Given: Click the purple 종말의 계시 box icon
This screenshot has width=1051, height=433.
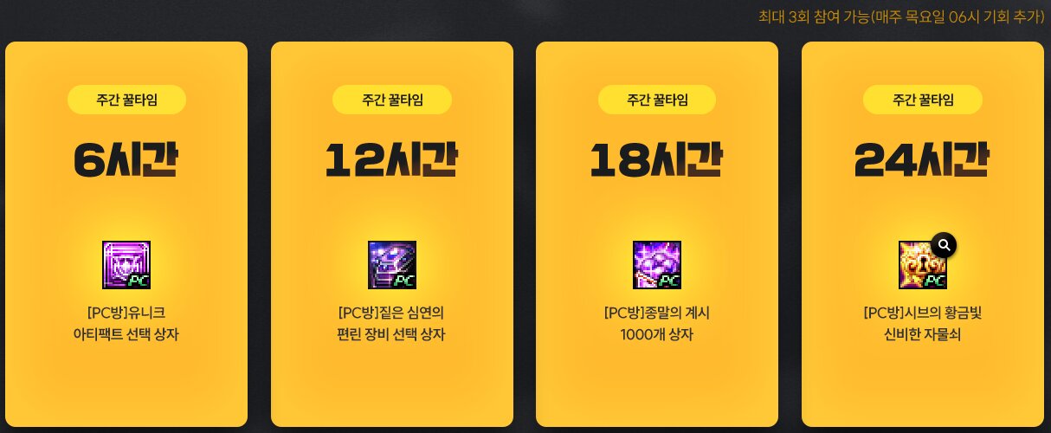Looking at the screenshot, I should click(x=657, y=265).
